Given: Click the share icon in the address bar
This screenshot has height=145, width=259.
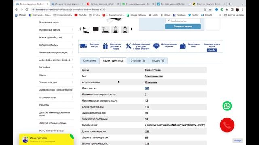Looking at the screenshot, I should pyautogui.click(x=205, y=10).
